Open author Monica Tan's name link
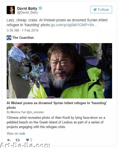Image resolution: width=119 pixels, height=148 pixels. tap(18, 112)
